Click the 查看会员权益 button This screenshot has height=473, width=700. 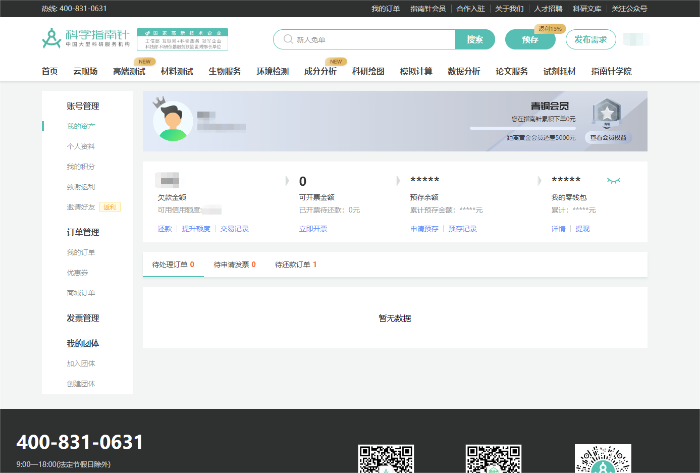tap(608, 137)
